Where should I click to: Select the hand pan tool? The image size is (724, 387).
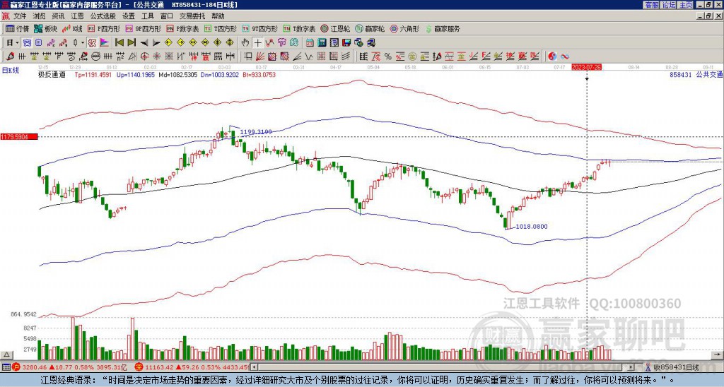tap(245, 43)
